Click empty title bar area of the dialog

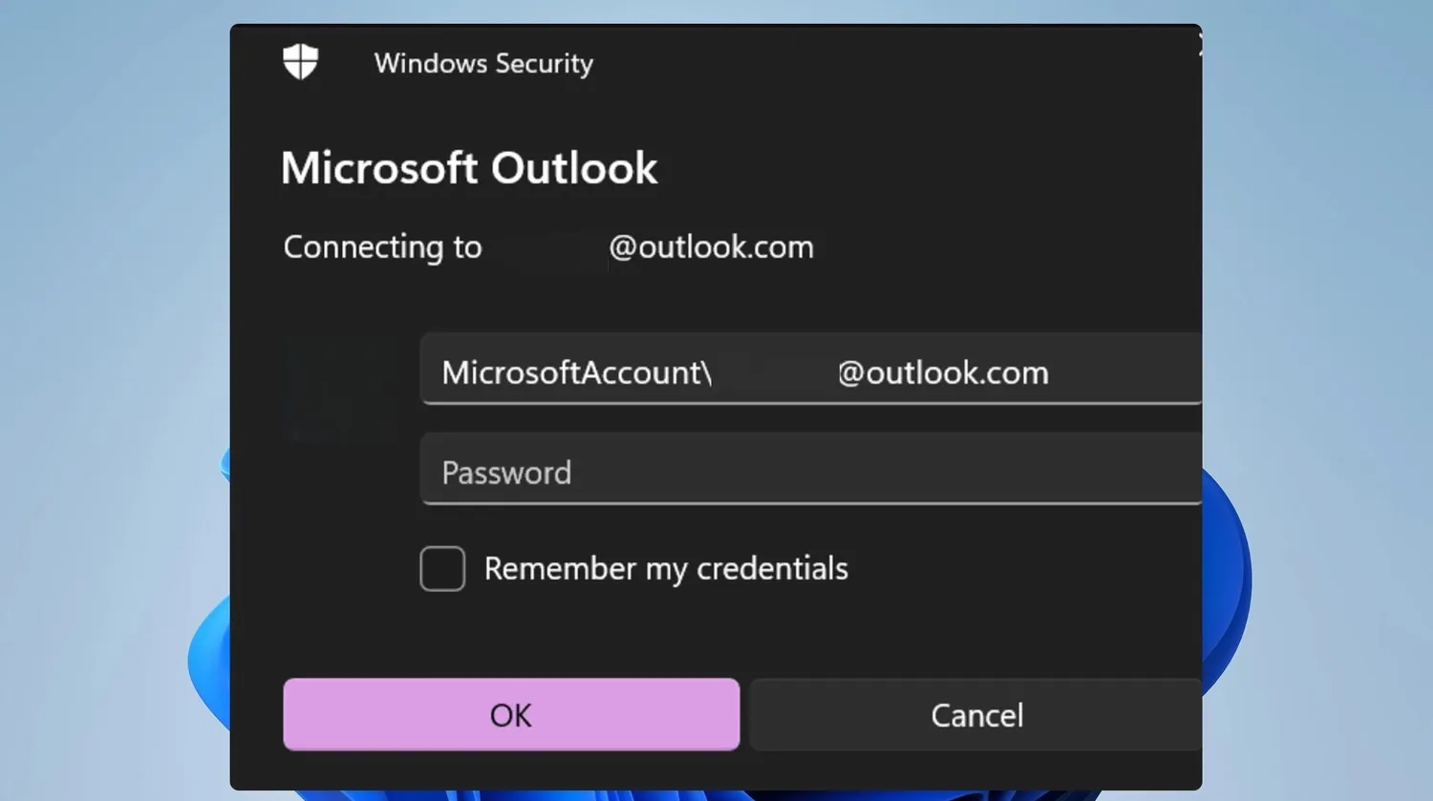coord(860,62)
